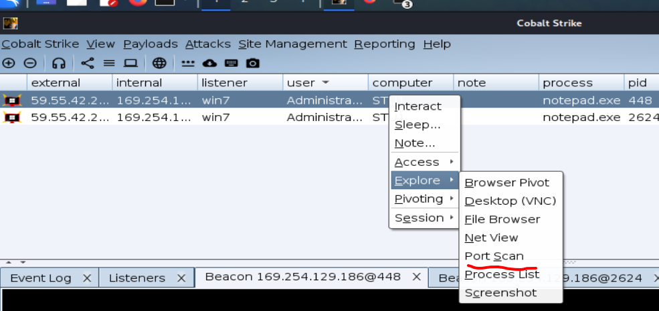
Task: Close the Listeners tab
Action: click(181, 278)
